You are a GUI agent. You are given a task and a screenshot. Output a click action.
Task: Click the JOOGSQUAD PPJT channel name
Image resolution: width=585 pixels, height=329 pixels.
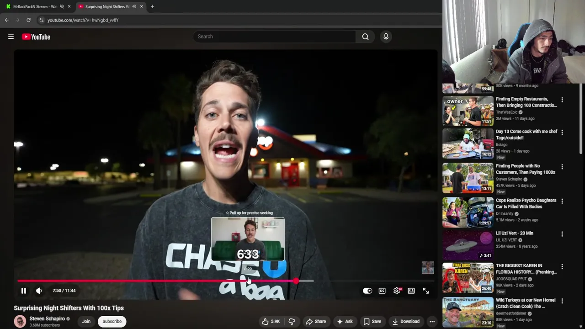tap(511, 279)
